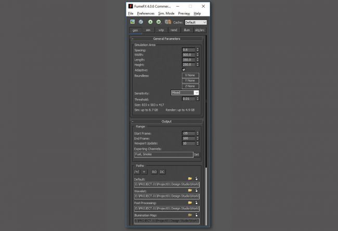Viewport: 338px width, 231px height.
Task: Click the Start Frame value field
Action: (x=189, y=133)
